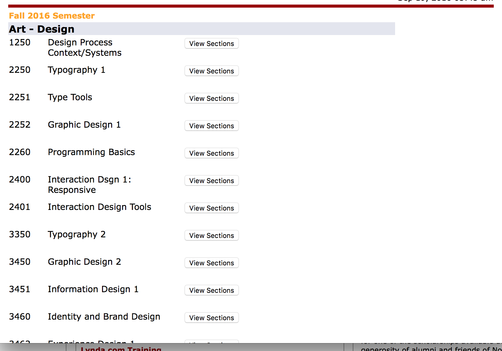The width and height of the screenshot is (502, 351).
Task: Open sections for Interaction Dsgn 1: Responsive
Action: pyautogui.click(x=211, y=181)
